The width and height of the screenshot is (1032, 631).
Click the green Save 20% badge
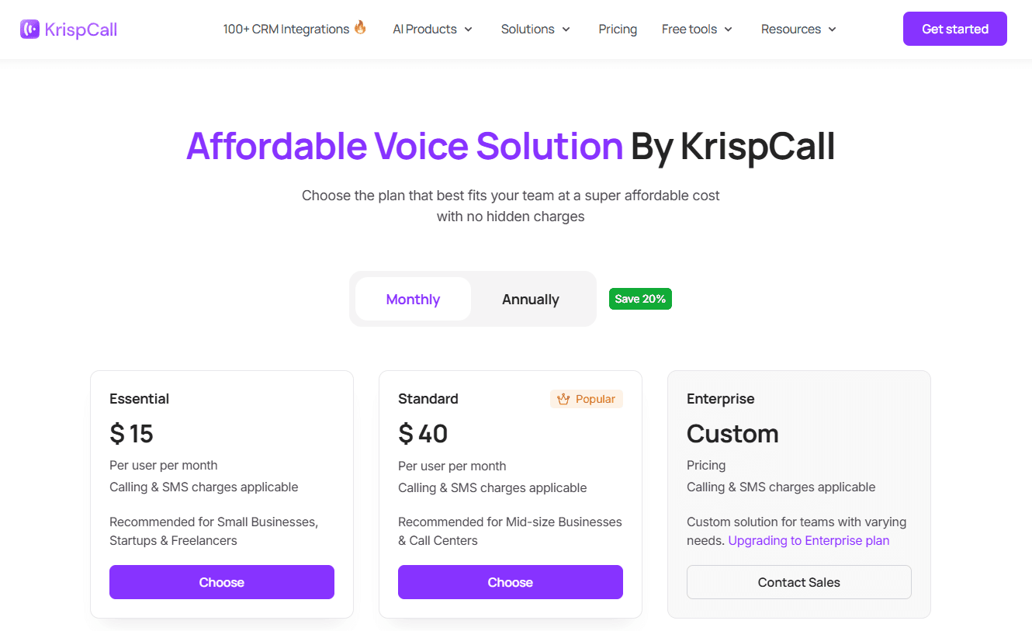coord(640,299)
